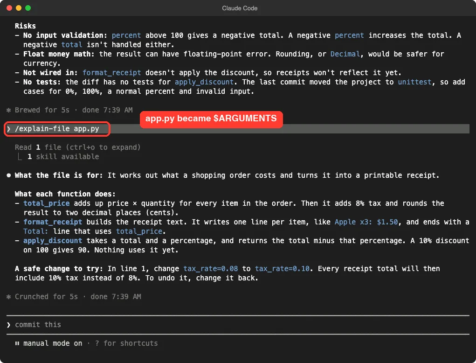This screenshot has height=363, width=476.
Task: Click the pause icon beside 'manual mode on'
Action: coord(17,343)
